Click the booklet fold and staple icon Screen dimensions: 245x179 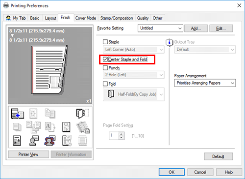click(82, 114)
